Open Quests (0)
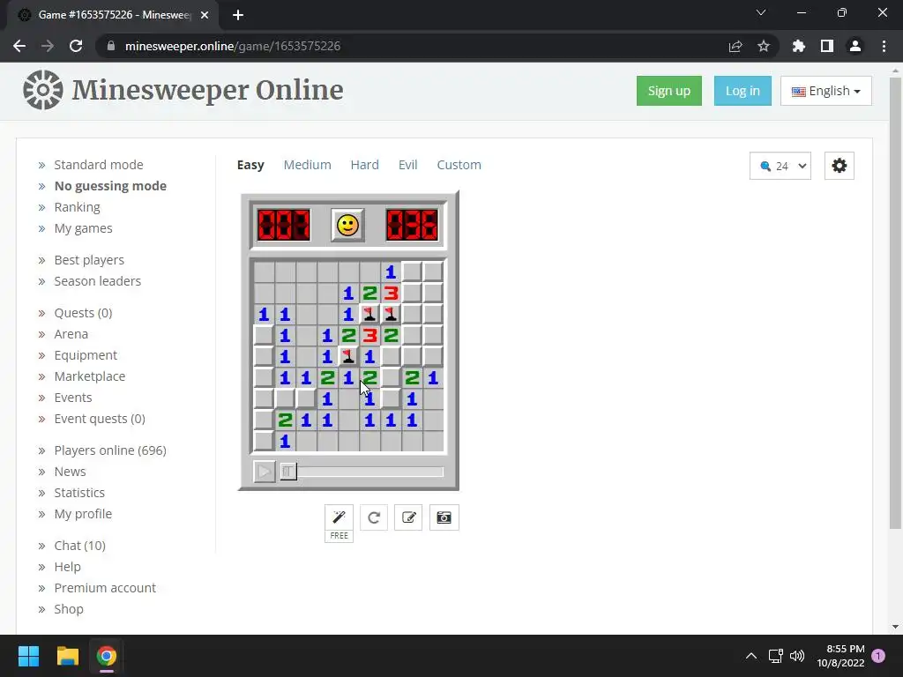 (83, 313)
